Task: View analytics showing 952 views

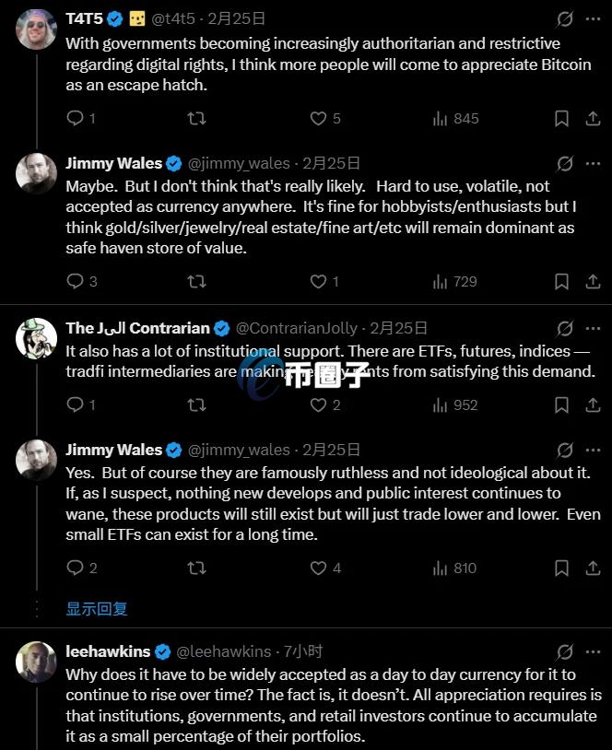Action: tap(455, 404)
